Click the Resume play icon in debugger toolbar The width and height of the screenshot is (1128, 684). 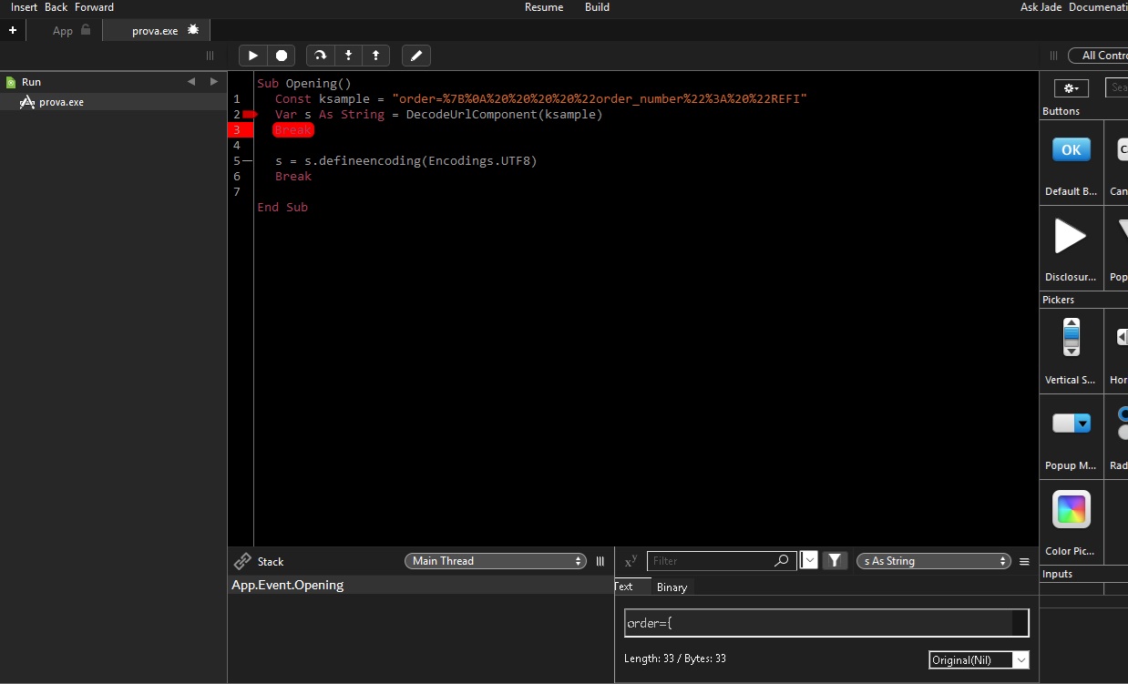pyautogui.click(x=253, y=56)
